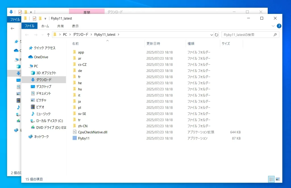Select ドキュメント in the navigation tree
This screenshot has height=188, width=291.
(x=43, y=93)
